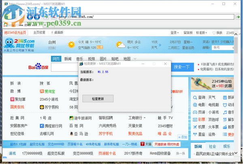243x164 pixels.
Task: Click tomorrow's partly cloudy weather icon
Action: coord(121,45)
